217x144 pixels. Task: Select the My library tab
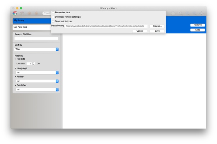32,21
